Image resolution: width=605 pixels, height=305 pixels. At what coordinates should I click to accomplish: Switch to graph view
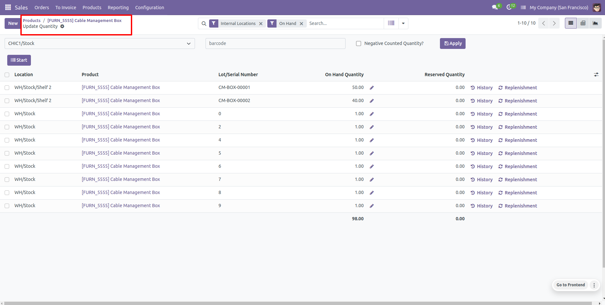pos(595,23)
